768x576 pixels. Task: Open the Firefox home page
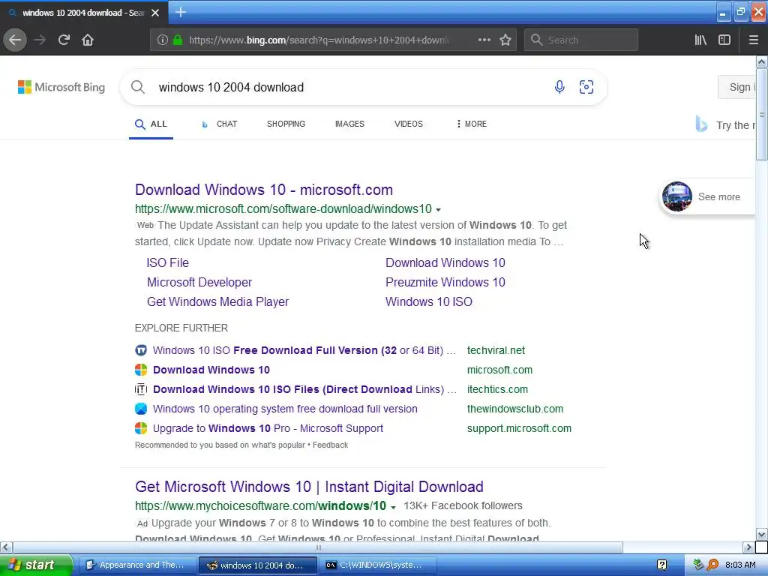pyautogui.click(x=88, y=40)
